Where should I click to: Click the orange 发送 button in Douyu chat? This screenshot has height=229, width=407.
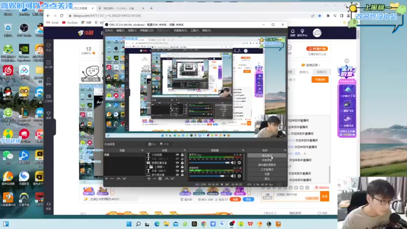(x=325, y=196)
